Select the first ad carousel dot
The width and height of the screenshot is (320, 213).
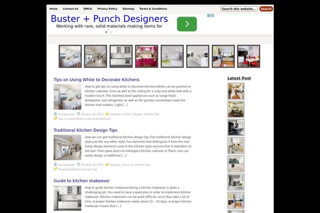[106, 32]
